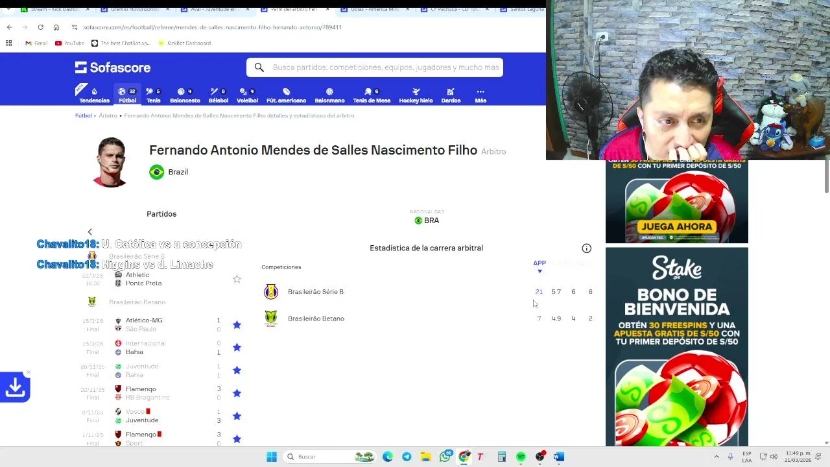Click the Sofascore logo

pyautogui.click(x=113, y=67)
